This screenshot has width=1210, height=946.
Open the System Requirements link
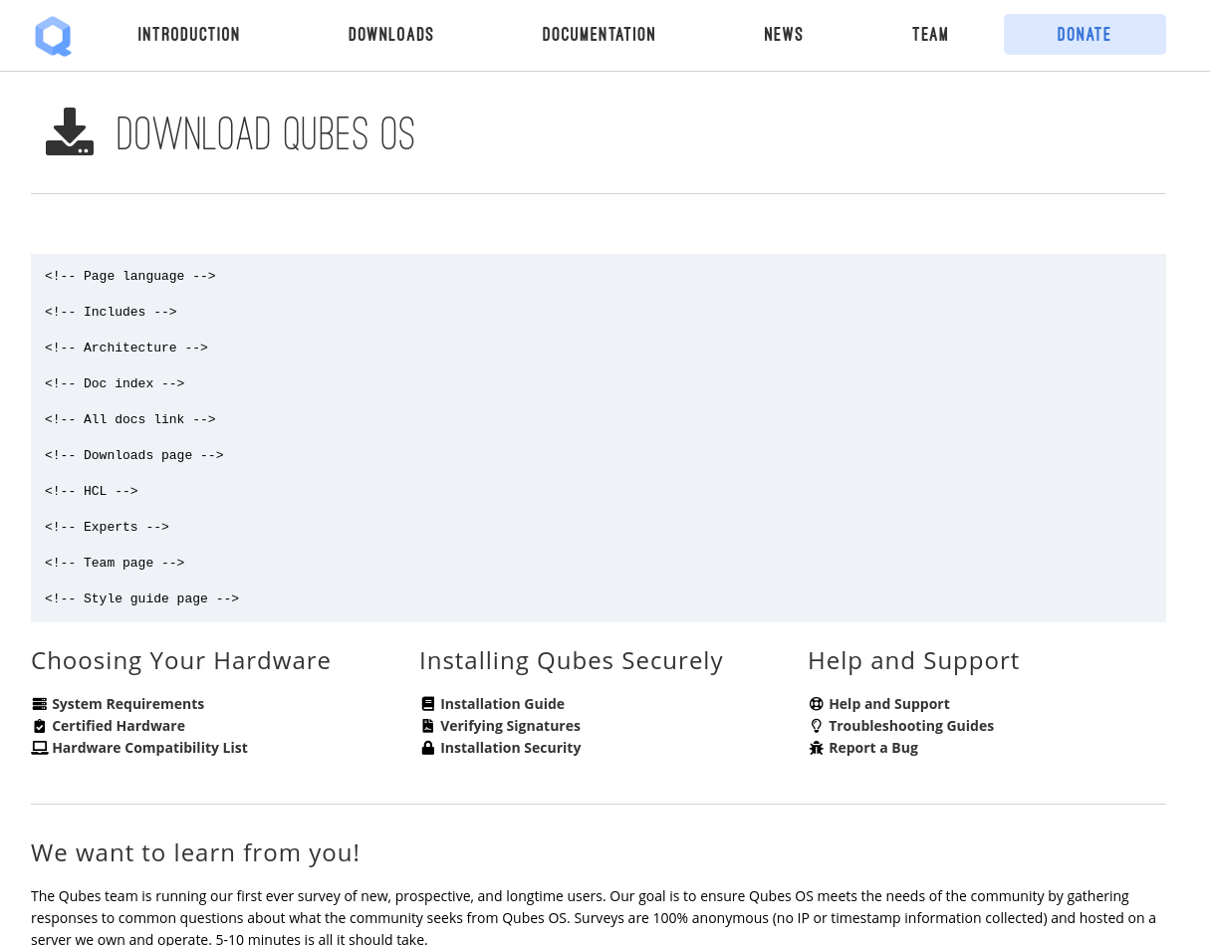[x=128, y=704]
